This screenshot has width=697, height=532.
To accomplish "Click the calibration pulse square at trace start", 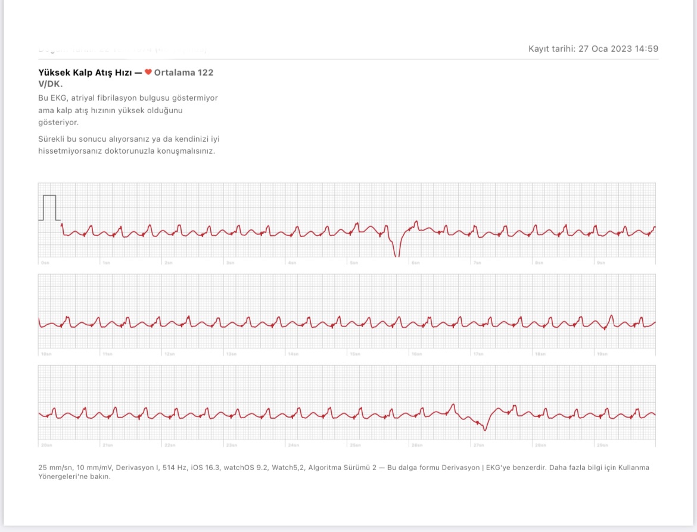I will (x=49, y=207).
